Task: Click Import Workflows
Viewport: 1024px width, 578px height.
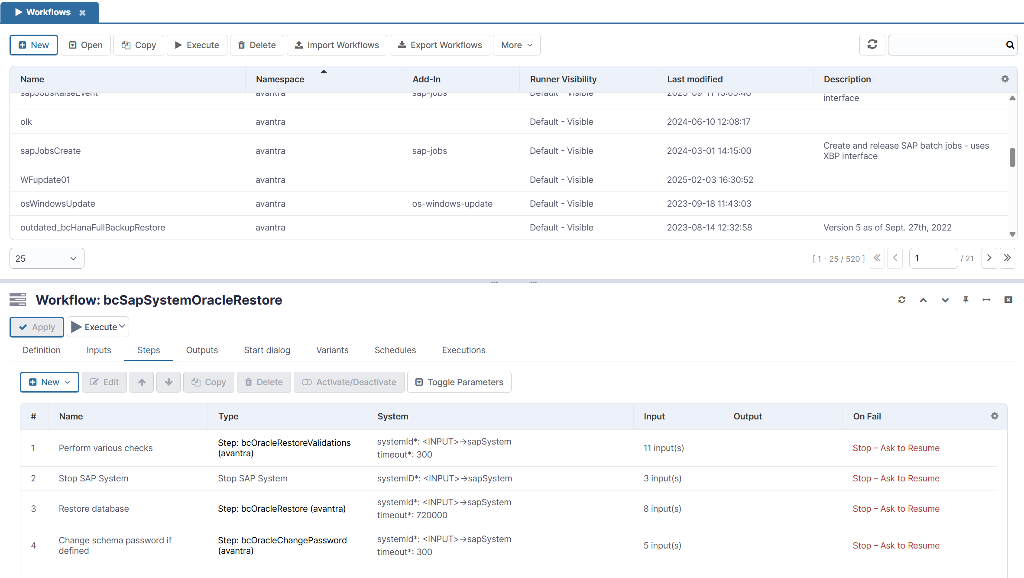Action: coord(337,45)
